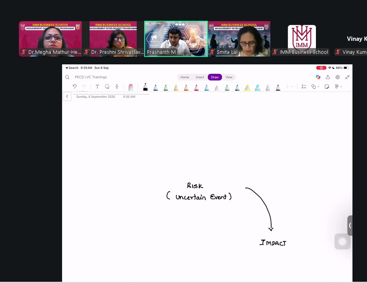
Task: Select Vinay Kumar participant tile
Action: click(350, 39)
